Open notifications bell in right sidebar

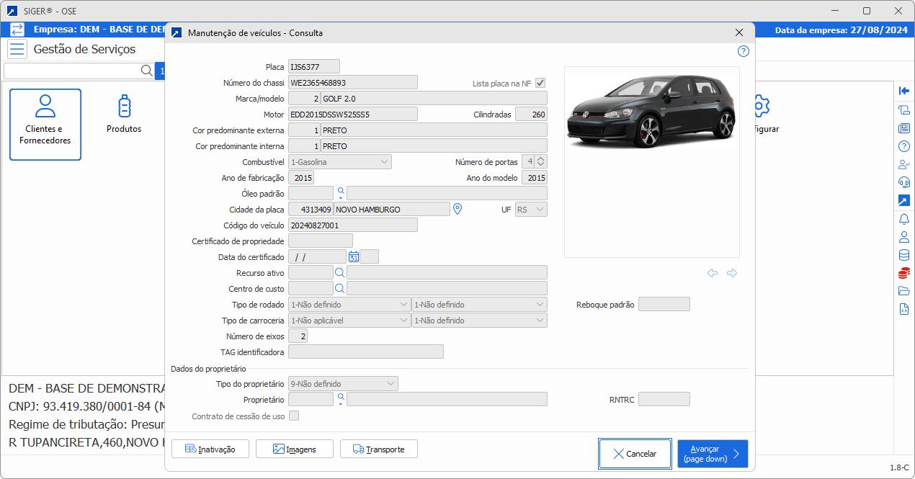click(x=904, y=219)
